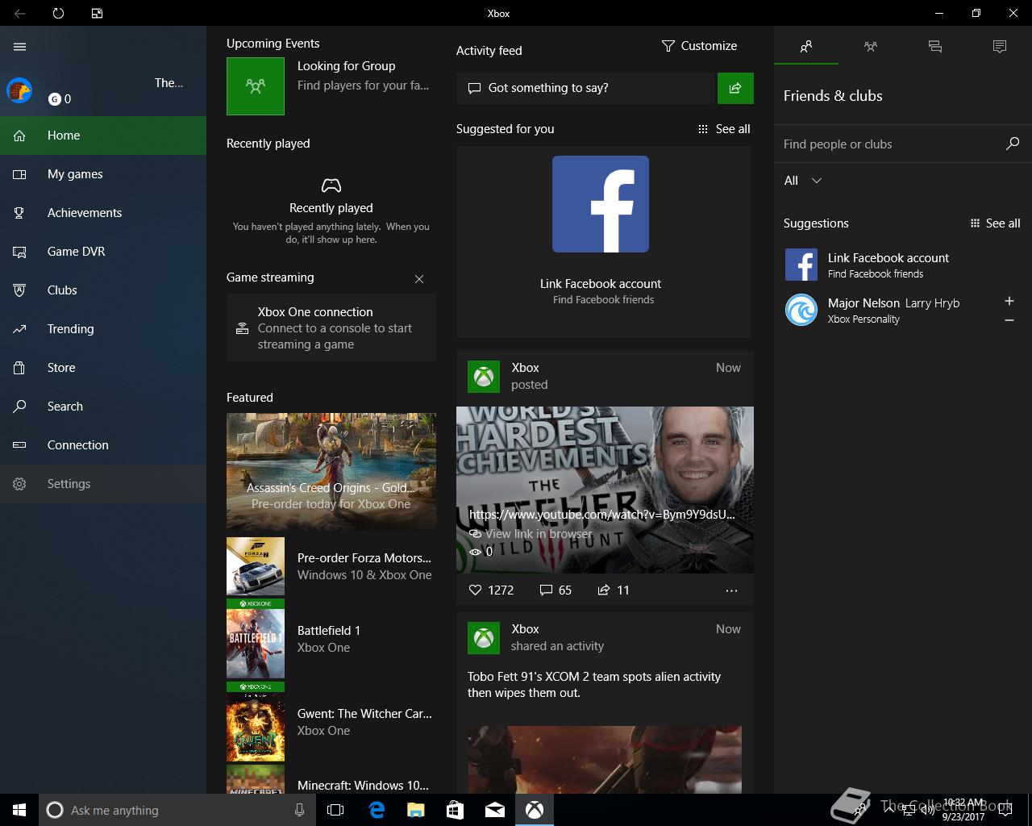Open Clubs from the sidebar

point(103,290)
